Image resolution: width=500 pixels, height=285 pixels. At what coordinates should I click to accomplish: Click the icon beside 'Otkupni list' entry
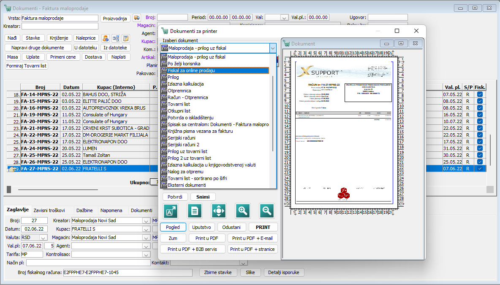tap(164, 111)
